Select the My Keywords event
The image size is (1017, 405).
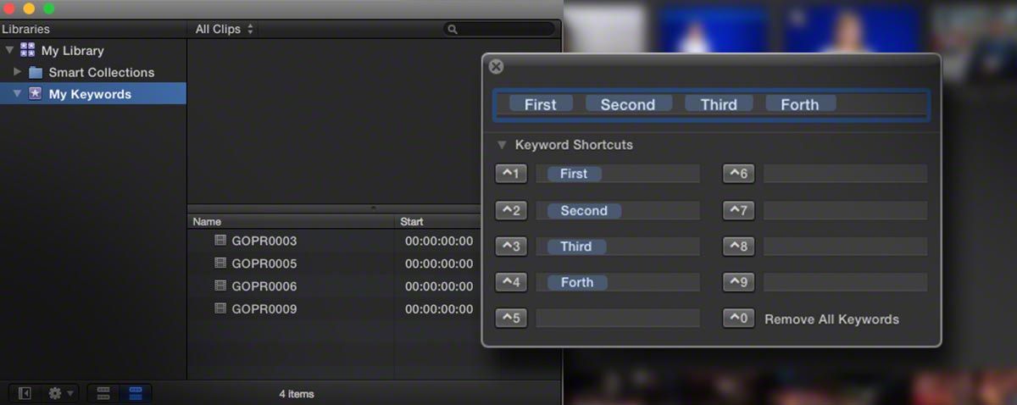pyautogui.click(x=93, y=94)
